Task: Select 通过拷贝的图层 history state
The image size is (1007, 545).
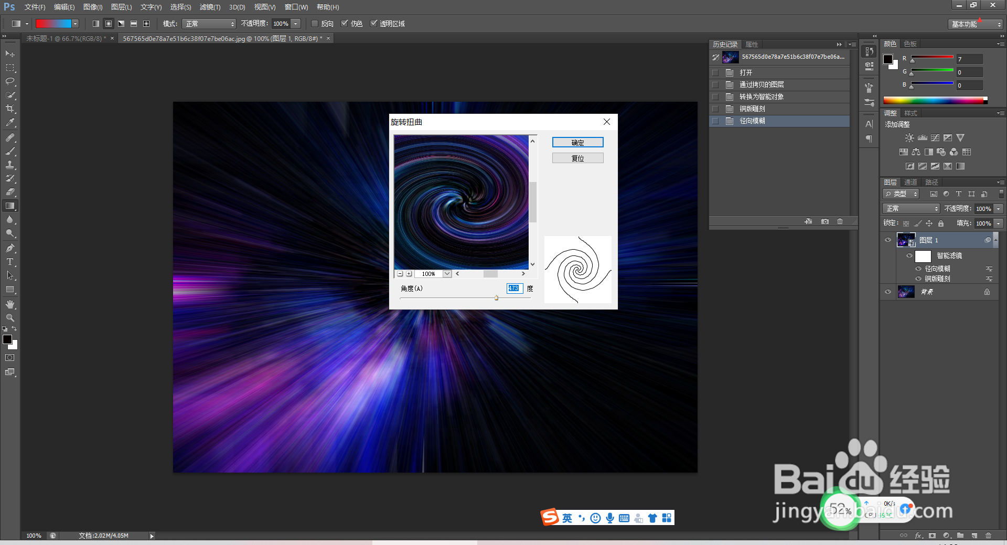Action: (779, 85)
